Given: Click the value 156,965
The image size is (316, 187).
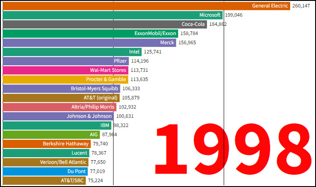Looking at the screenshot, I should pos(187,43).
